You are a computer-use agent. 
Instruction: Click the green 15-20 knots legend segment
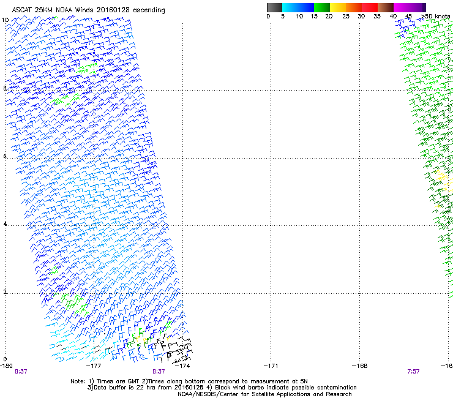click(x=322, y=7)
